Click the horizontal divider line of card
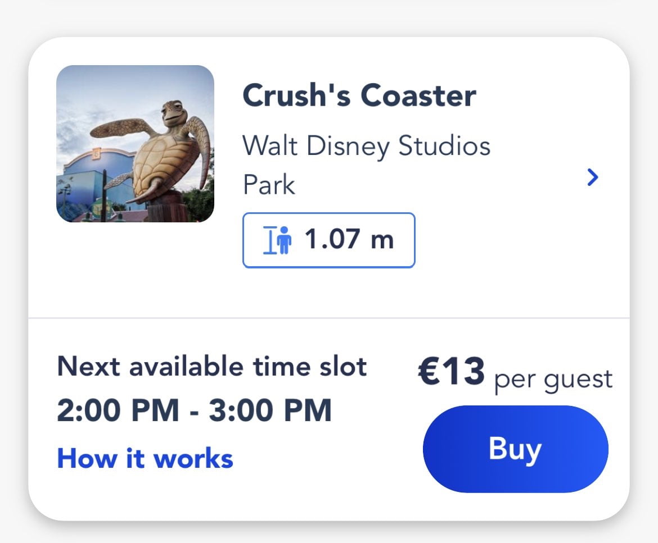 click(329, 318)
